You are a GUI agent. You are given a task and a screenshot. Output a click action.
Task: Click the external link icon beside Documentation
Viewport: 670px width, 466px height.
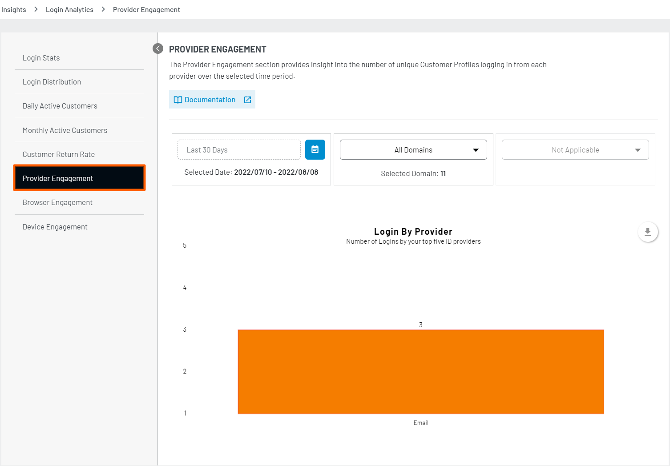coord(248,100)
